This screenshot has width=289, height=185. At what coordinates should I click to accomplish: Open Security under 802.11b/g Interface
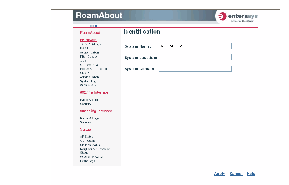click(x=85, y=122)
